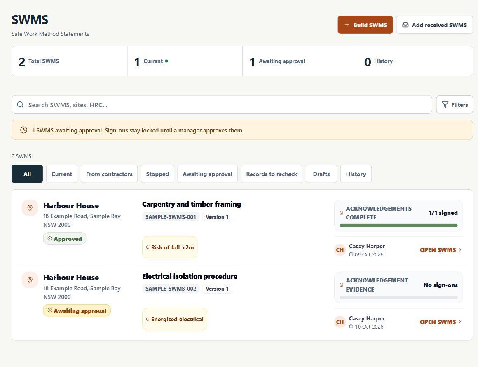The width and height of the screenshot is (478, 367).
Task: Click the search magnifier icon
Action: click(x=20, y=105)
